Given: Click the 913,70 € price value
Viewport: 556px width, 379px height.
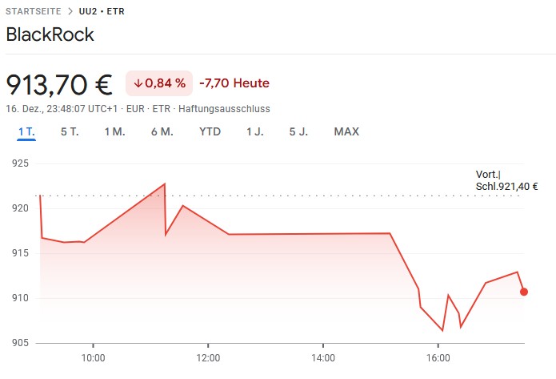Looking at the screenshot, I should pos(59,83).
